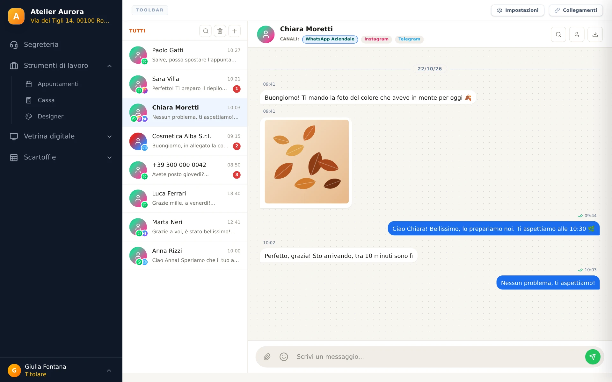
Task: Open Segreteria in the sidebar
Action: tap(61, 45)
